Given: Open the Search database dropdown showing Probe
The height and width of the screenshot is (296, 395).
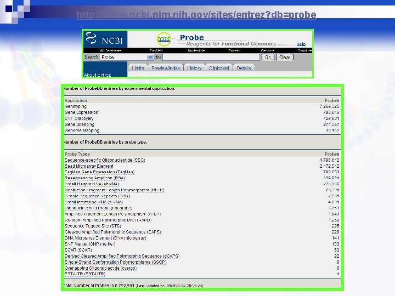Looking at the screenshot, I should (x=127, y=57).
